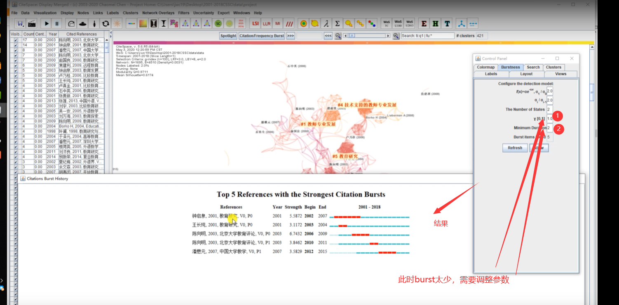This screenshot has width=619, height=305.
Task: Click the play button in toolbar
Action: (x=47, y=23)
